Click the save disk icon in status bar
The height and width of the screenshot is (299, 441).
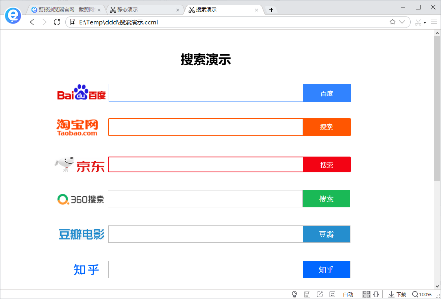tap(308, 295)
